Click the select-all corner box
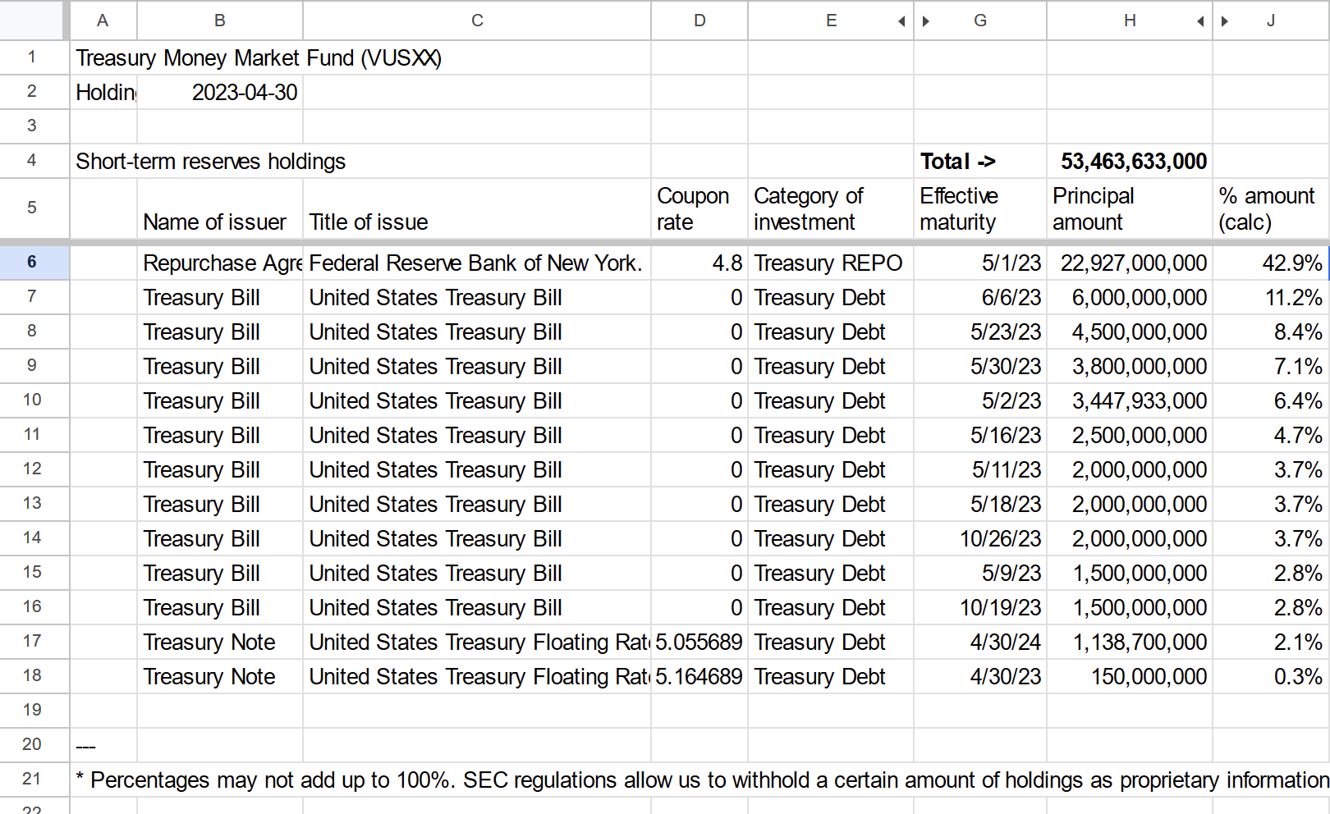The width and height of the screenshot is (1330, 814). click(x=32, y=21)
